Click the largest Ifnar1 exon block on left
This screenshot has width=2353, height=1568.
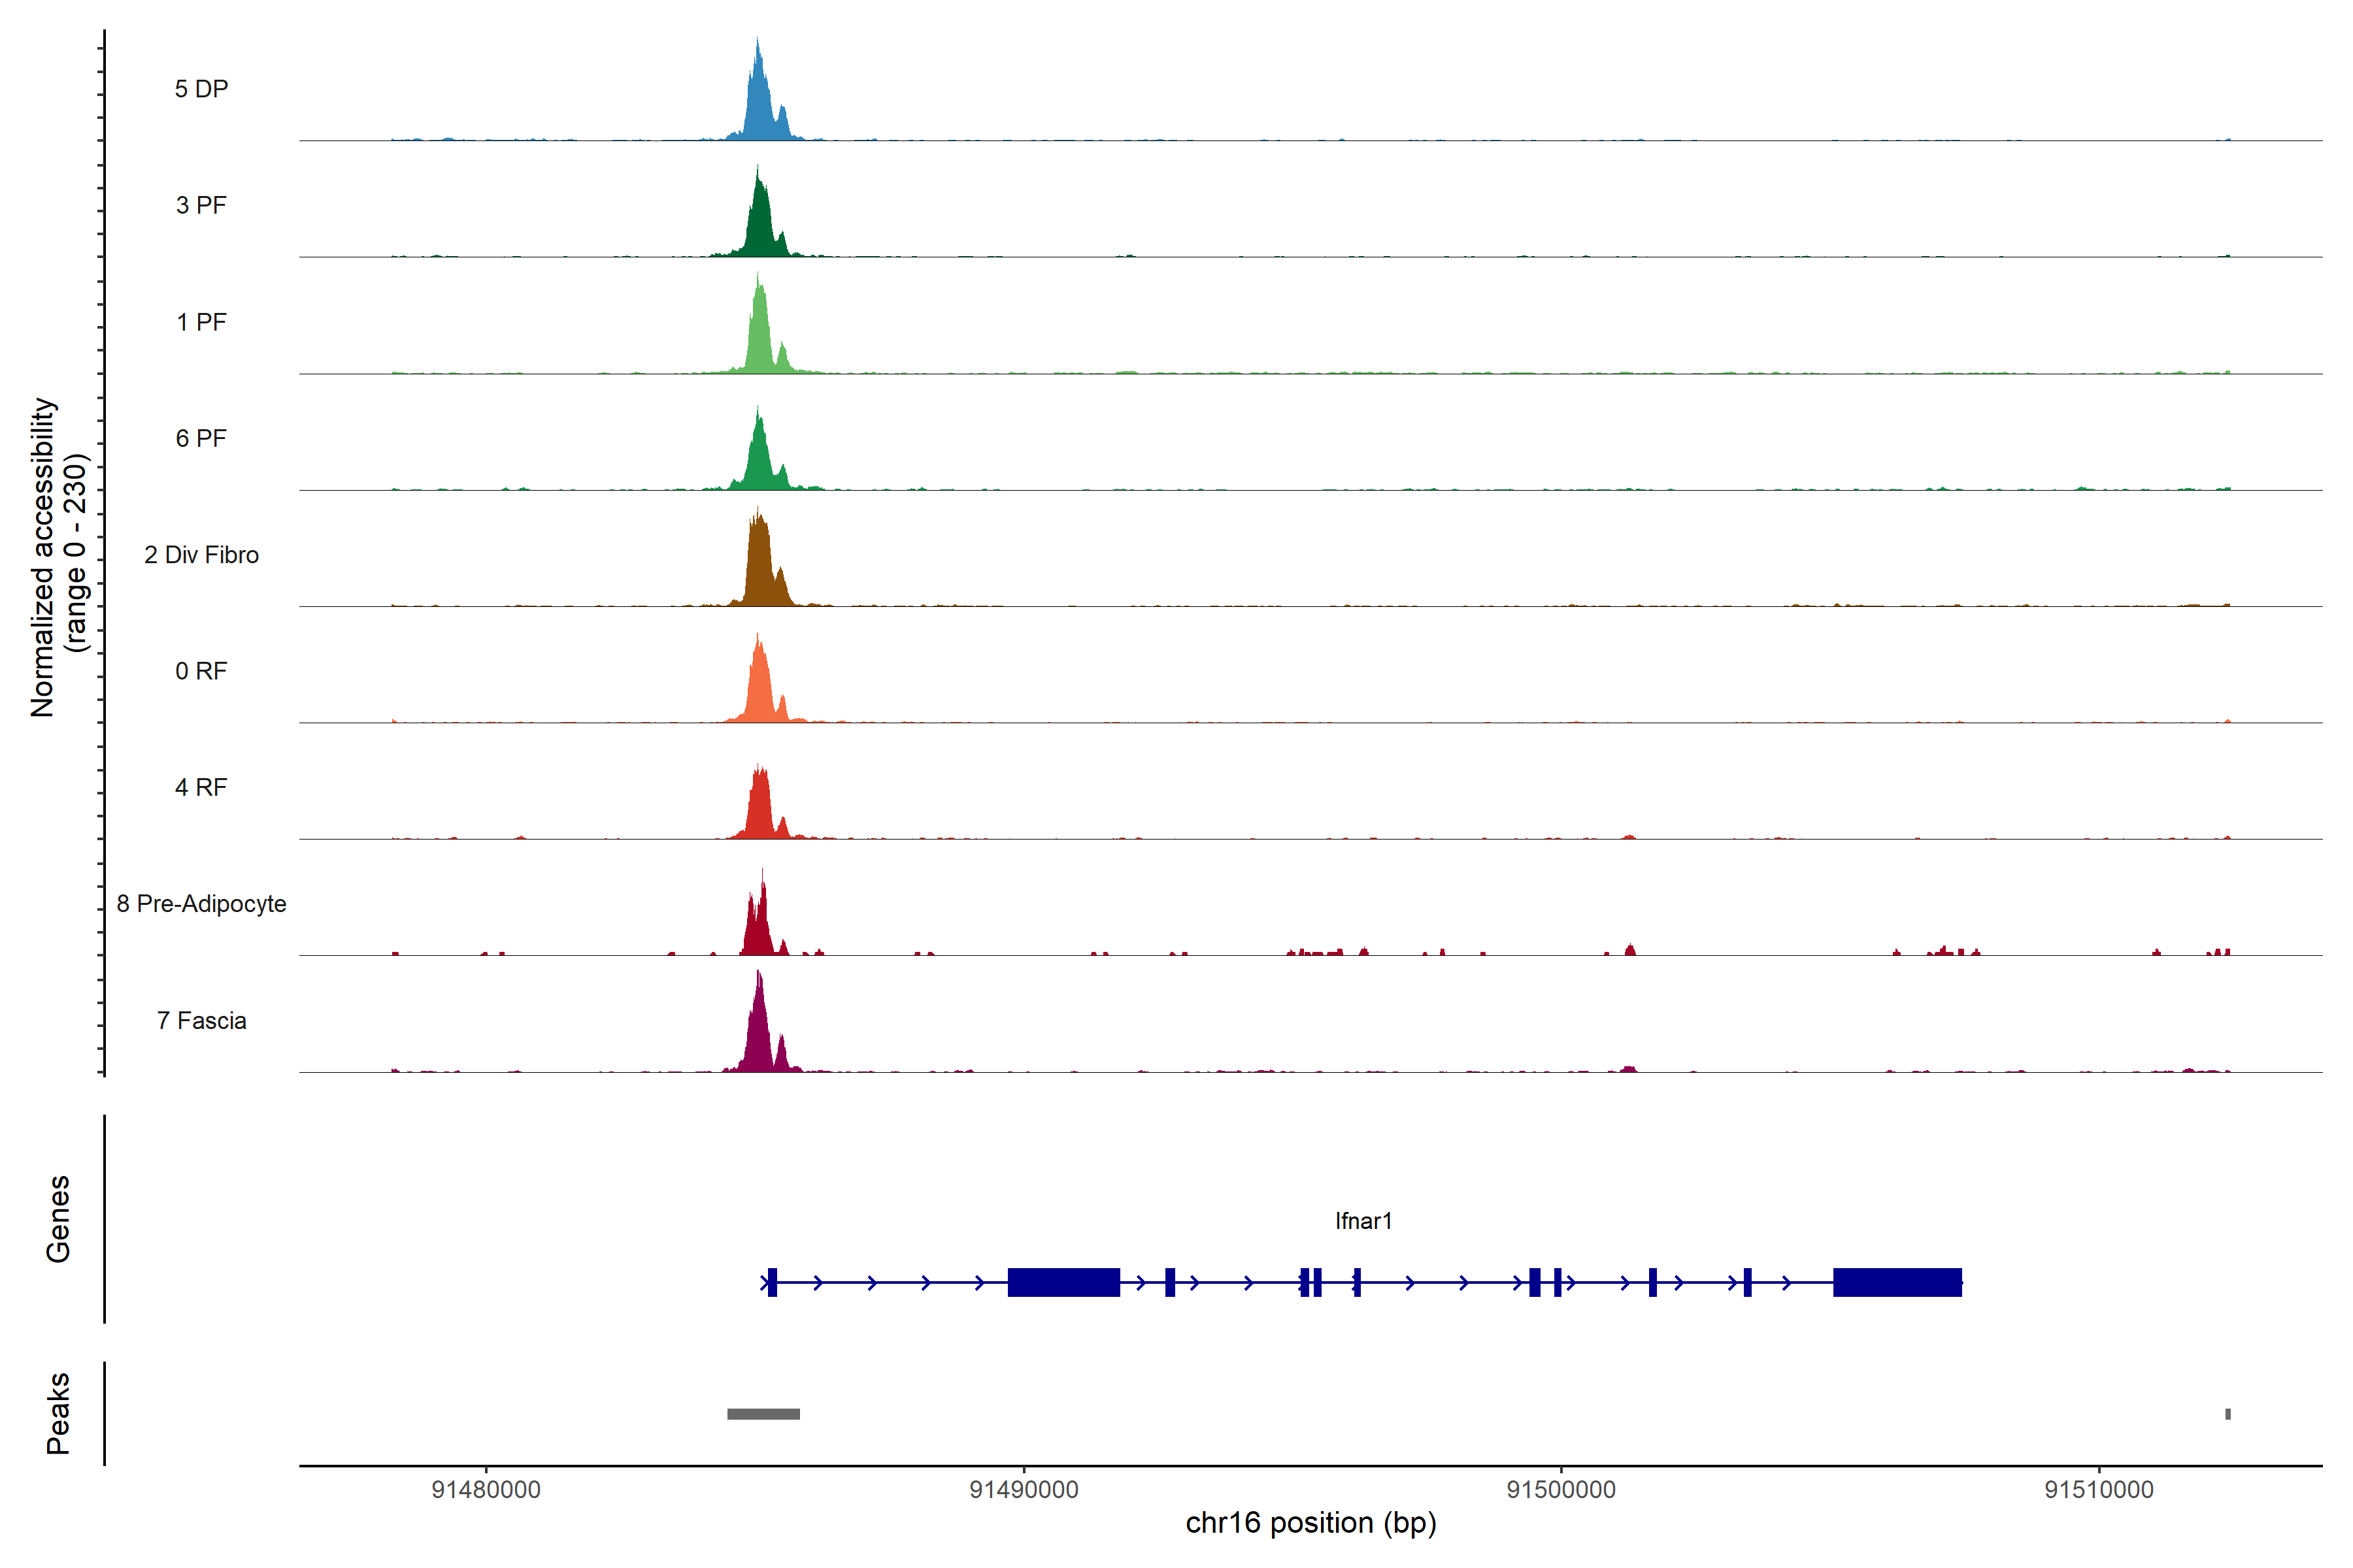pos(1063,1282)
